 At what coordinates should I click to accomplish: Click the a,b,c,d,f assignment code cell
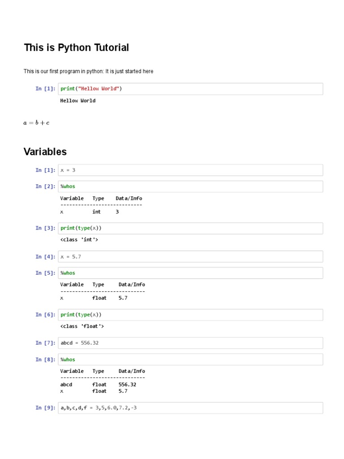point(190,408)
